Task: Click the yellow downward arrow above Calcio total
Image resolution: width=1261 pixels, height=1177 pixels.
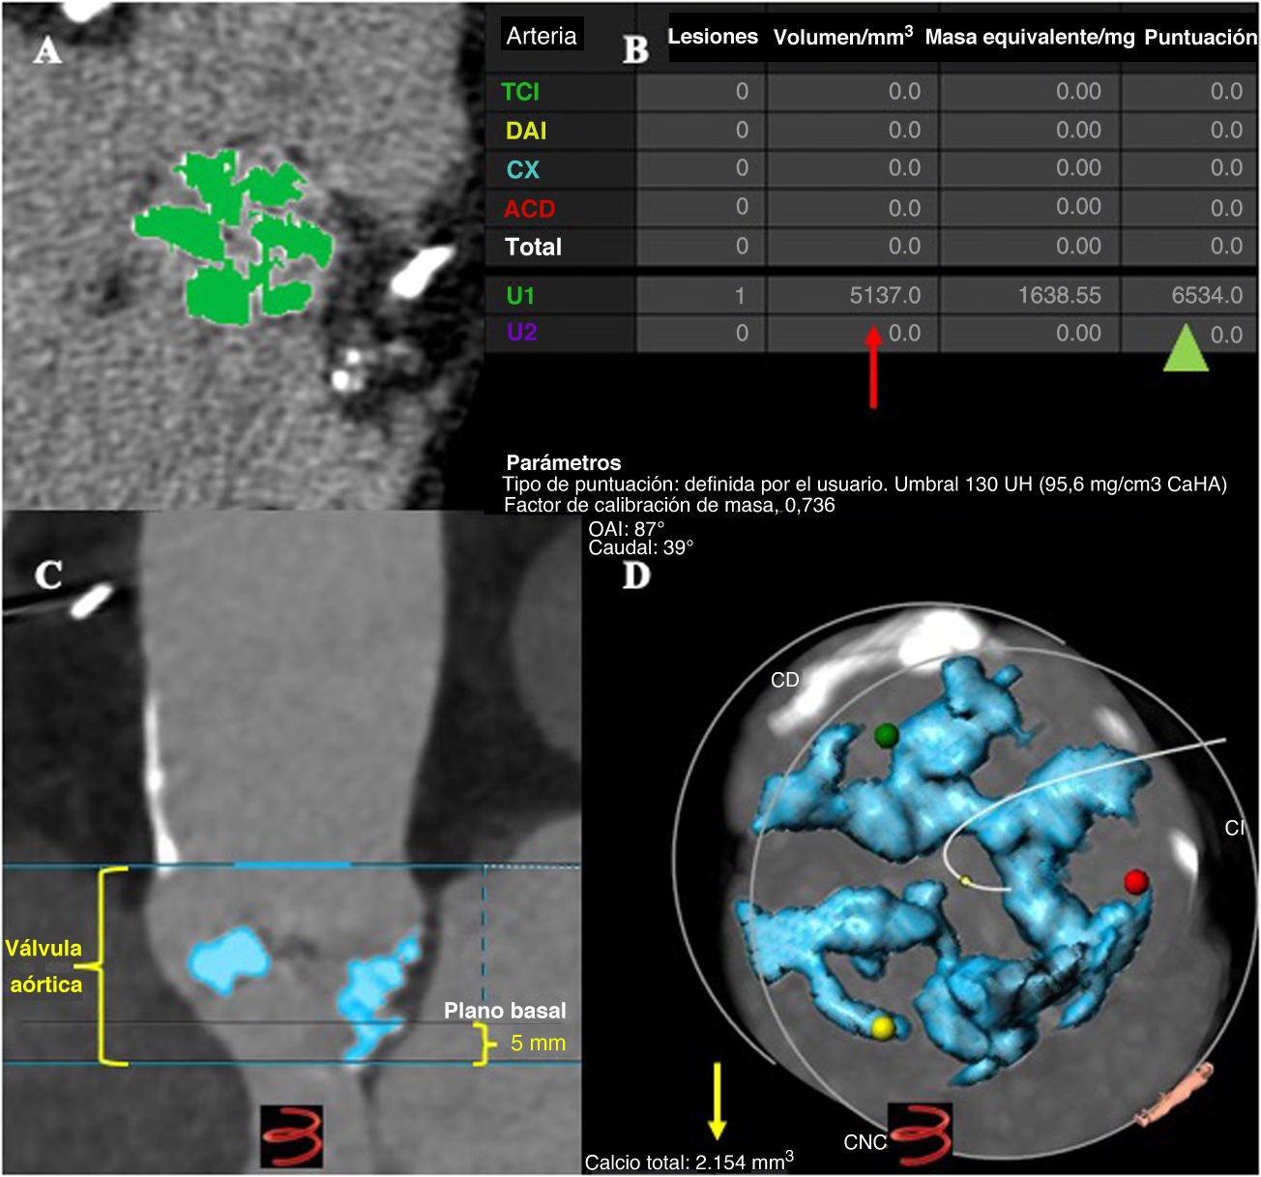Action: pos(717,1101)
